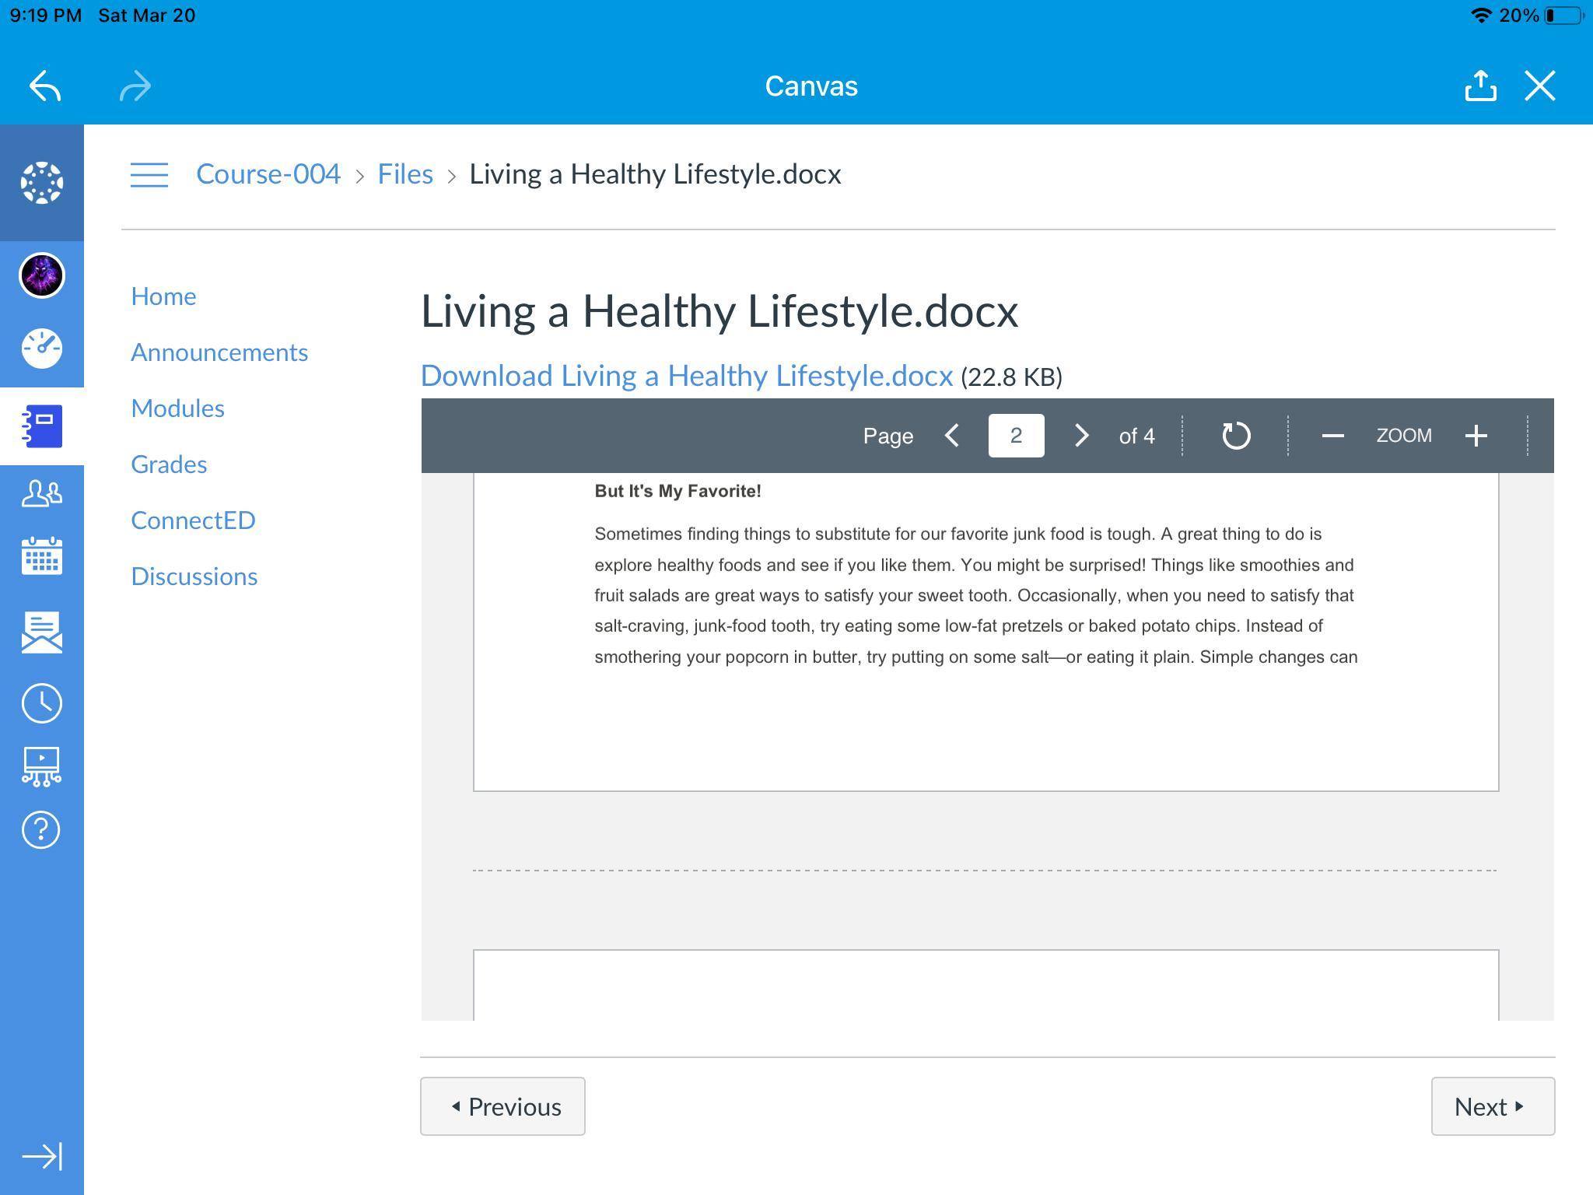This screenshot has width=1593, height=1195.
Task: Toggle the hamburger course menu
Action: (x=149, y=174)
